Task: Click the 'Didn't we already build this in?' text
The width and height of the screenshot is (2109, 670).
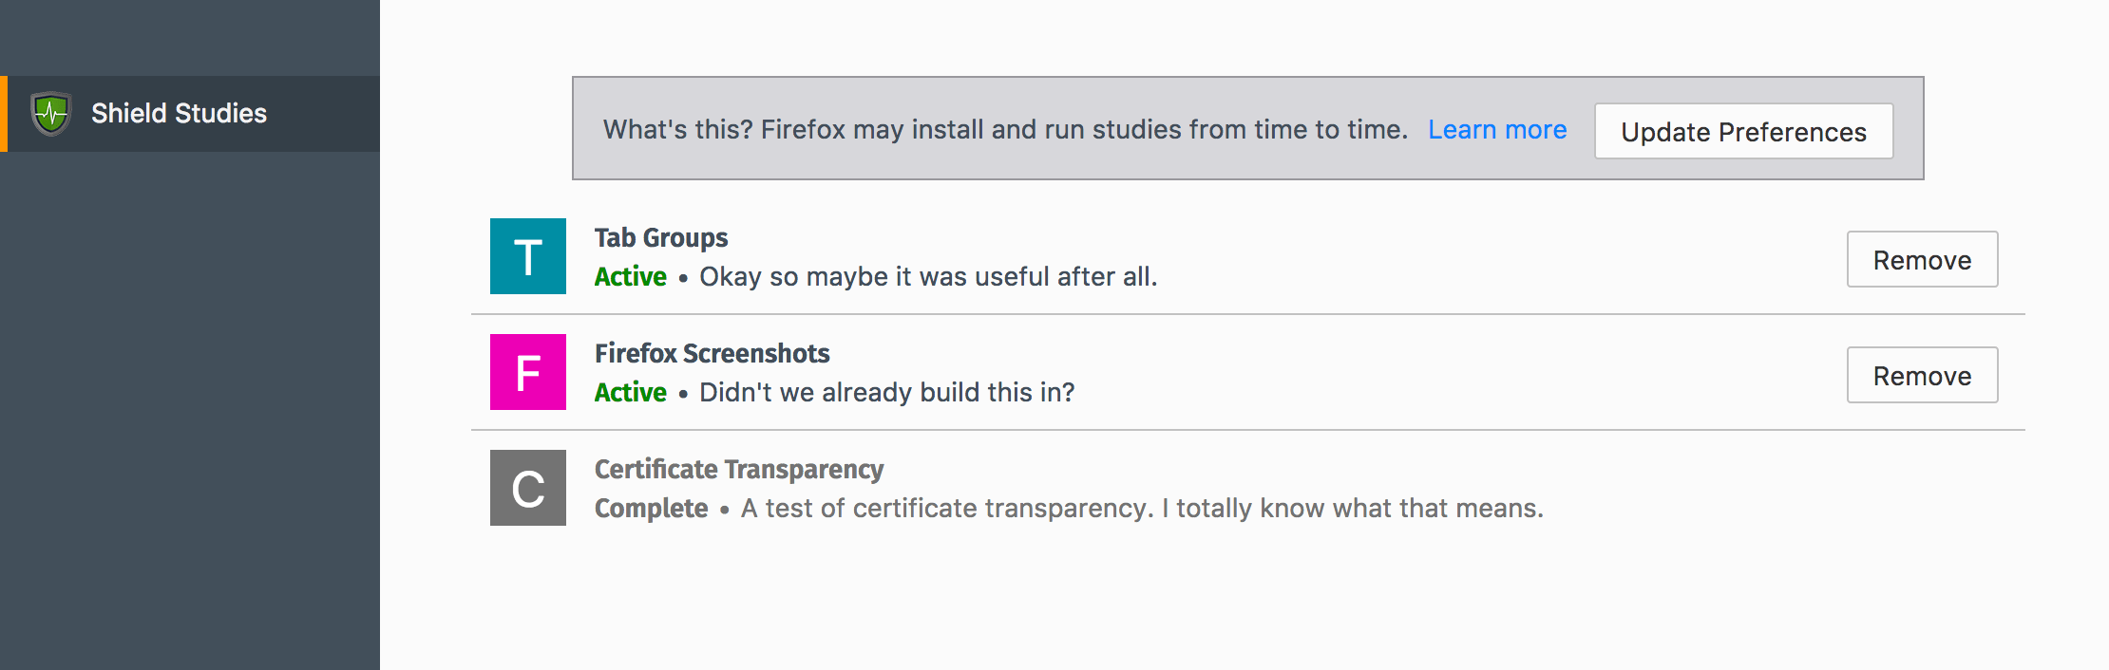Action: (x=886, y=392)
